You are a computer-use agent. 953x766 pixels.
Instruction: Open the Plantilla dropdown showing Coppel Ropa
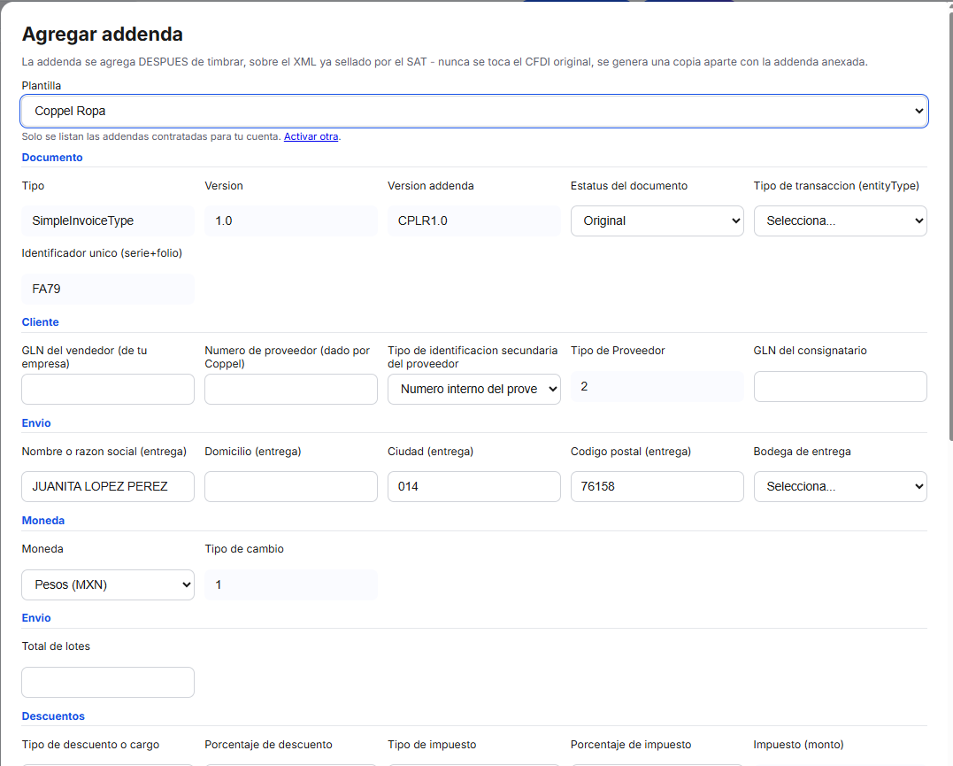click(474, 111)
